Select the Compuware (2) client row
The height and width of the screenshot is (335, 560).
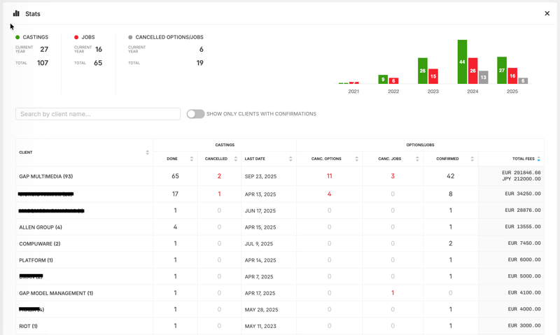click(40, 243)
